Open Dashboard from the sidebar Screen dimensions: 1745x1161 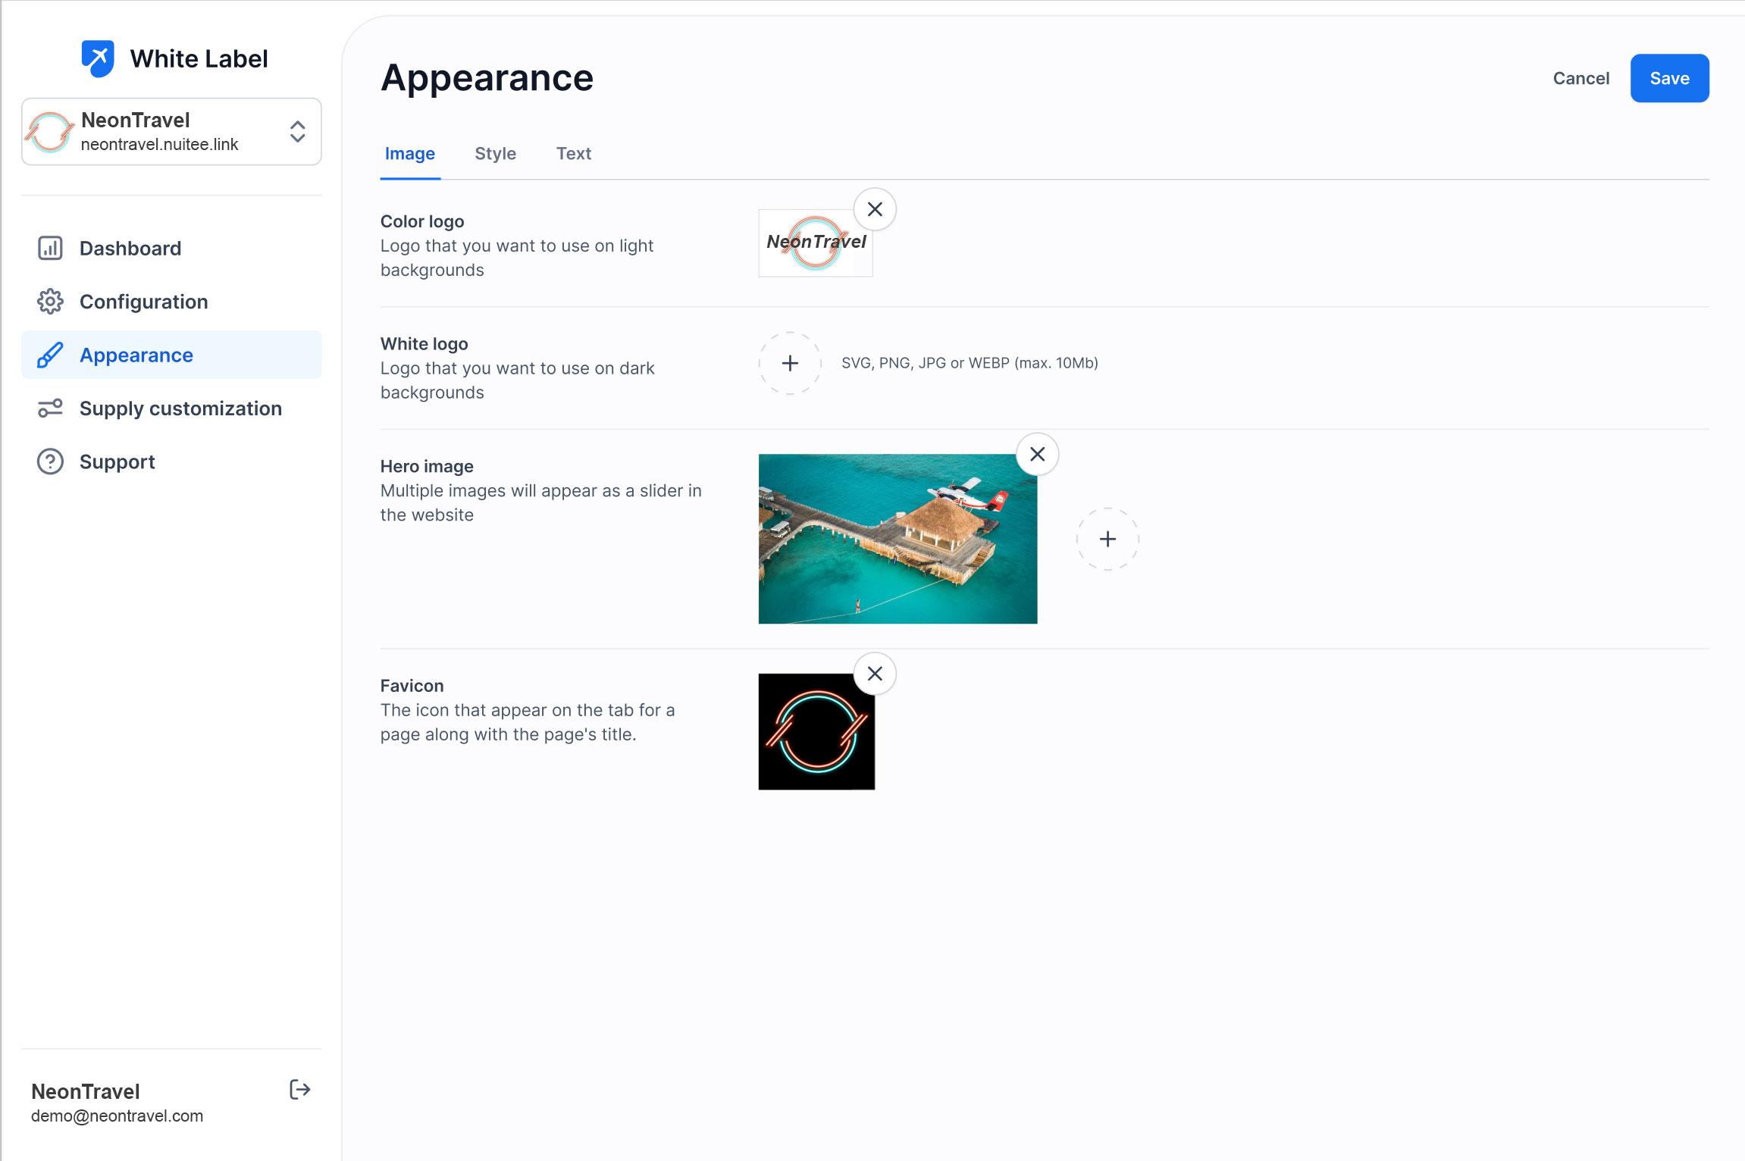pos(130,249)
